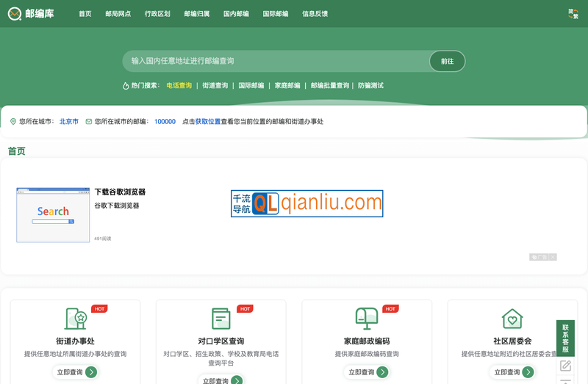Close the advertisement with X icon
Viewport: 588px width, 384px height.
tap(553, 257)
